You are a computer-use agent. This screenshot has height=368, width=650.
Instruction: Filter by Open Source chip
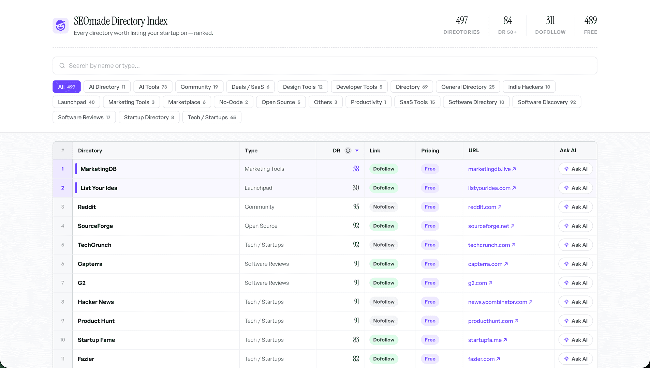click(x=281, y=102)
